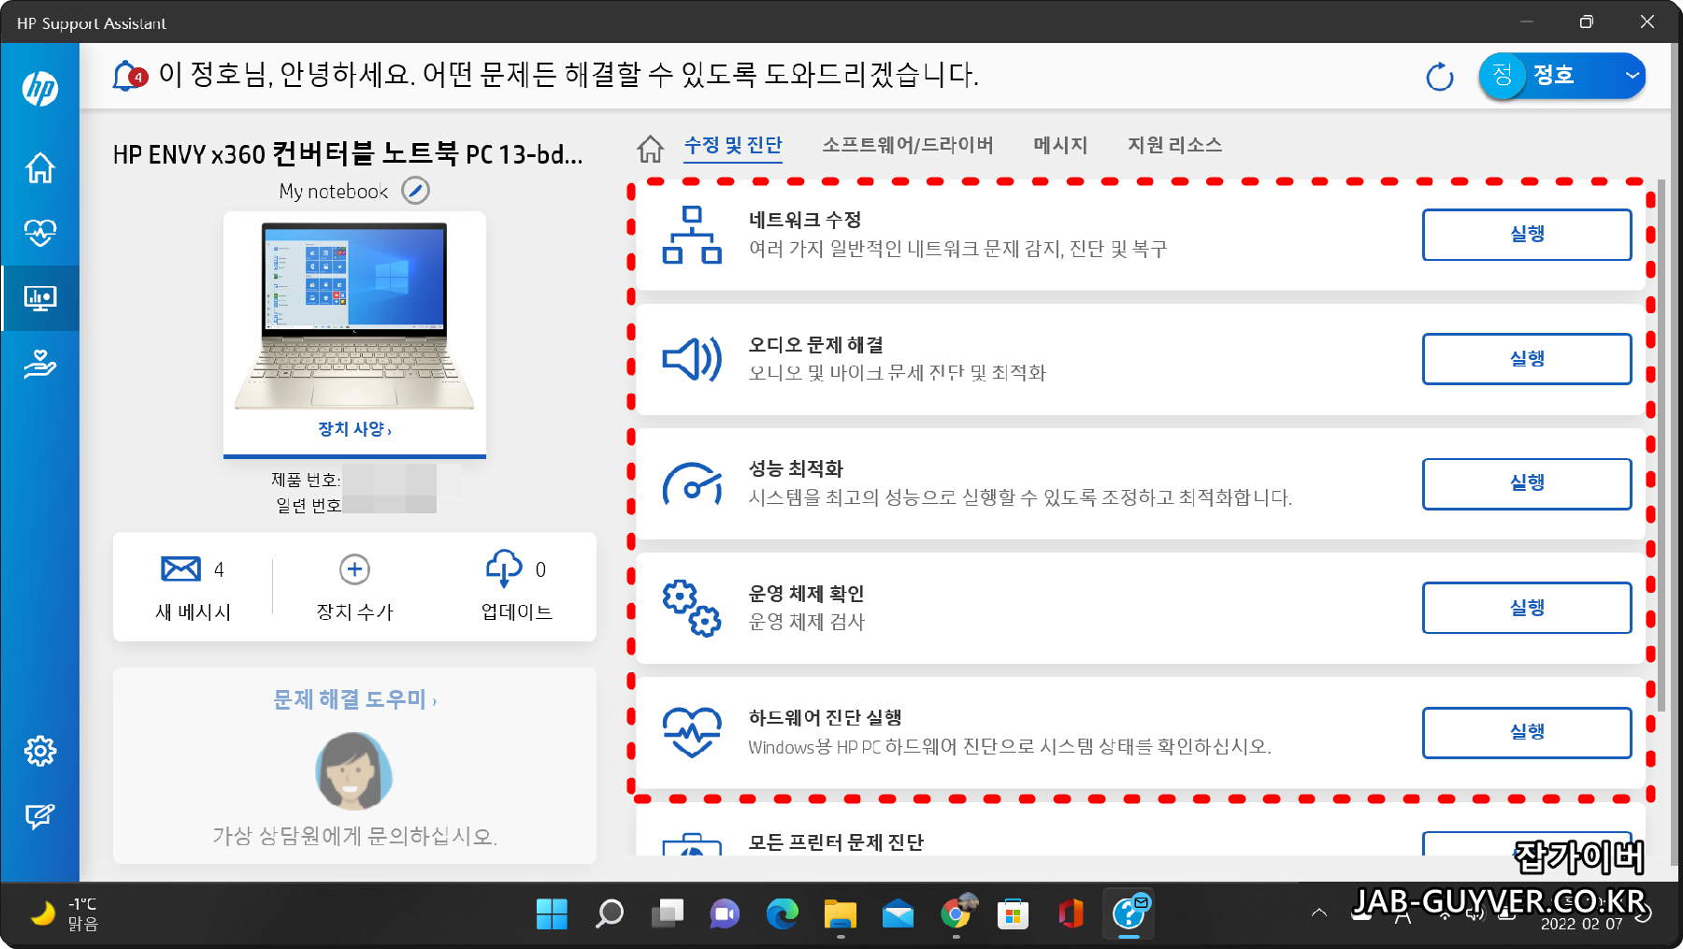Open Microsoft Store from taskbar
Image resolution: width=1683 pixels, height=949 pixels.
point(1014,913)
